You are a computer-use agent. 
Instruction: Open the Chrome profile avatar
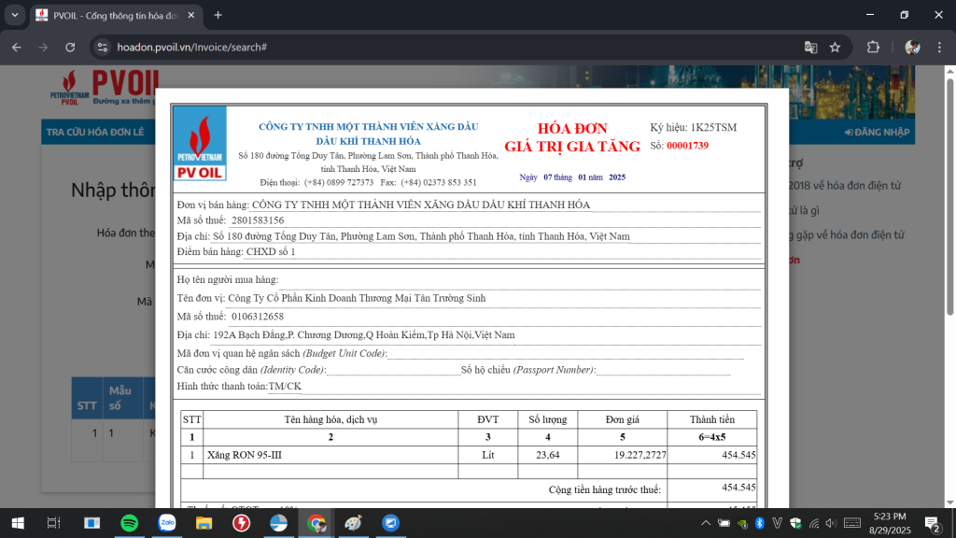click(x=913, y=48)
